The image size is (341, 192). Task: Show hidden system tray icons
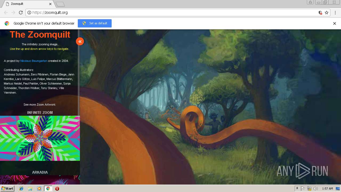(x=297, y=189)
